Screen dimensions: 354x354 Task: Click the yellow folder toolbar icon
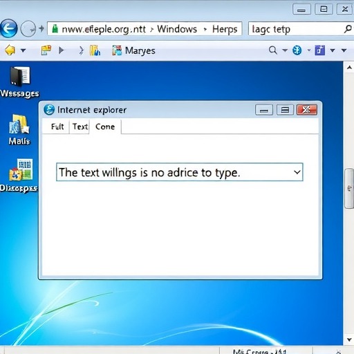coord(46,50)
